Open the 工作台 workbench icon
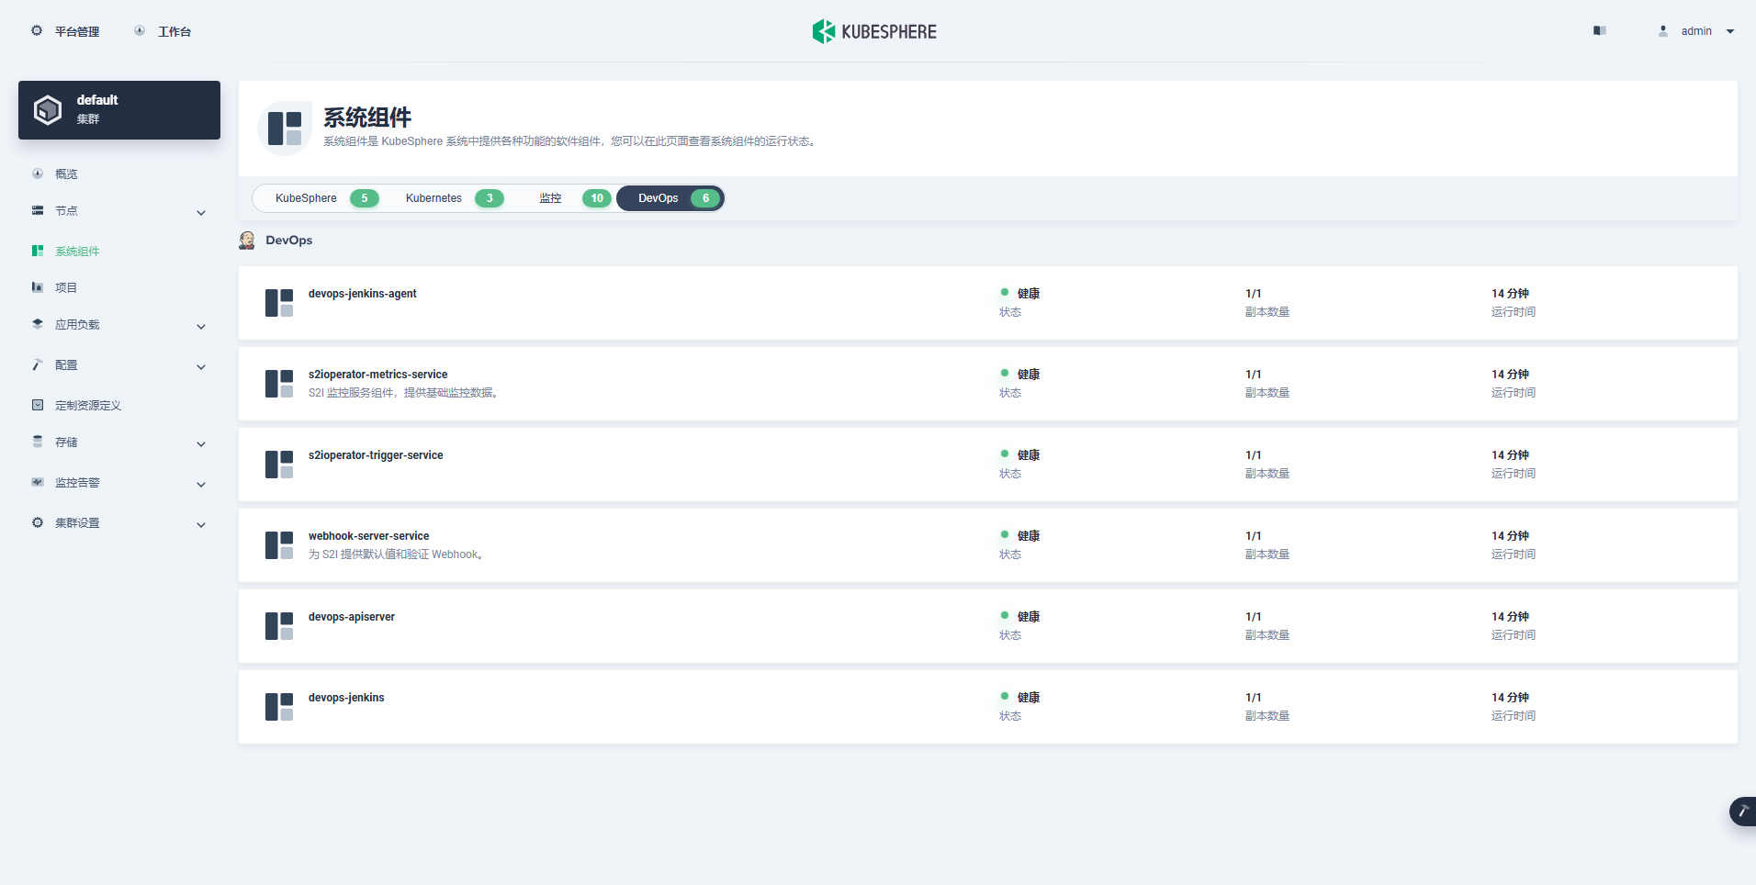This screenshot has height=885, width=1756. (x=140, y=30)
